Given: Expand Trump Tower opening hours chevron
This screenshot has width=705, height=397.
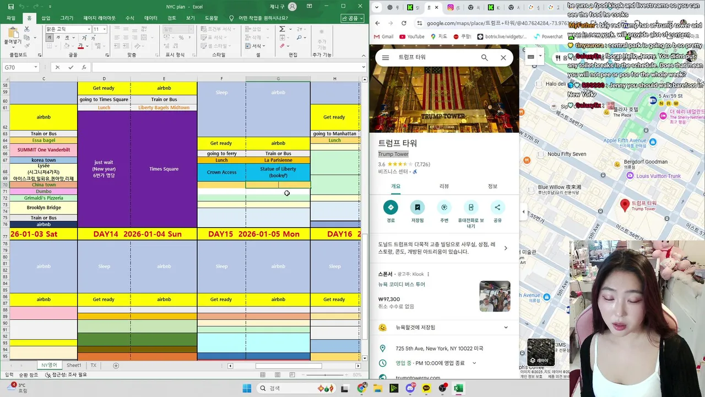Looking at the screenshot, I should click(474, 363).
